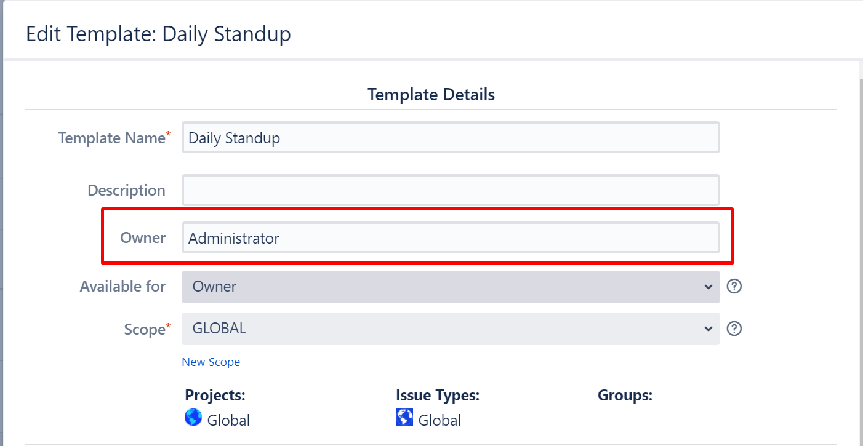Click the Template Name label
This screenshot has height=446, width=863.
click(x=111, y=138)
